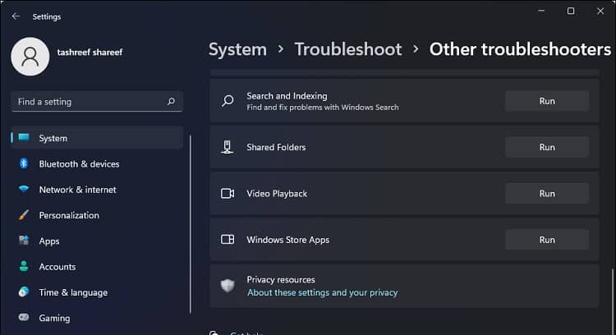Navigate to System in the breadcrumb
Image resolution: width=616 pixels, height=335 pixels.
click(237, 49)
